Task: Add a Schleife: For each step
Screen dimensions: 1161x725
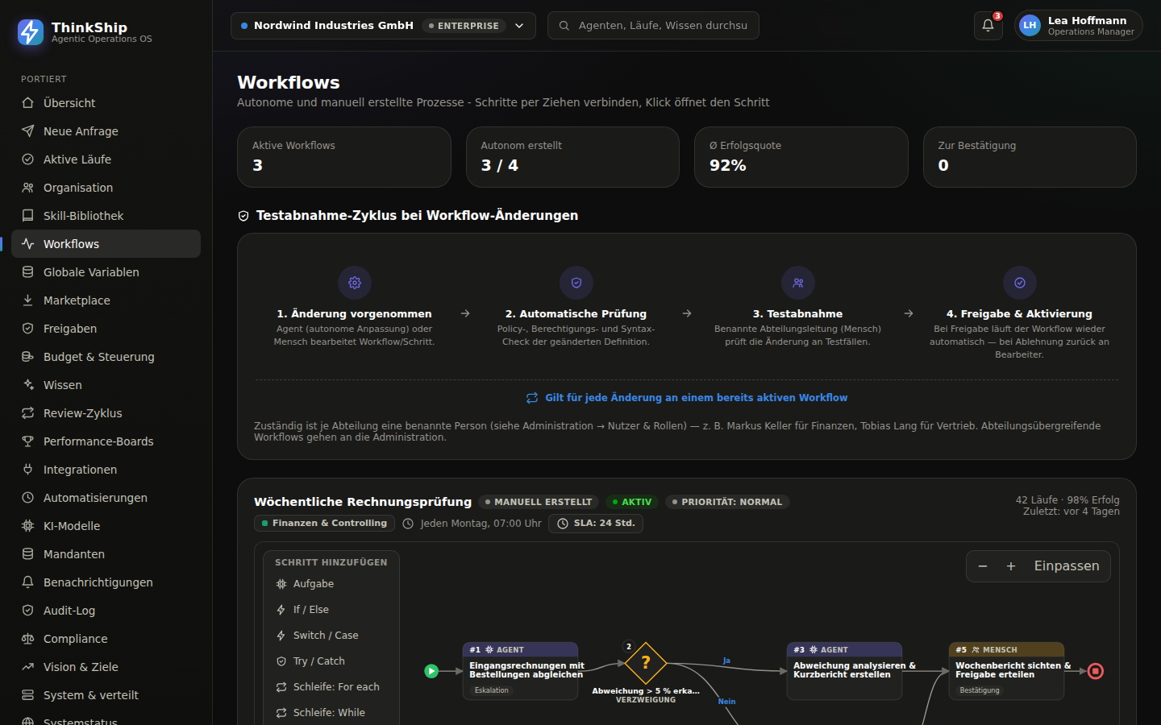Action: (x=331, y=687)
